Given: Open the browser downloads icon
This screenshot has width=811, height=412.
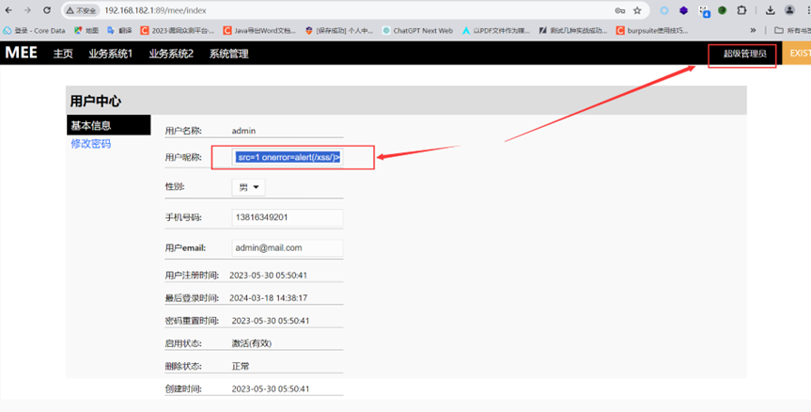Looking at the screenshot, I should click(x=771, y=10).
